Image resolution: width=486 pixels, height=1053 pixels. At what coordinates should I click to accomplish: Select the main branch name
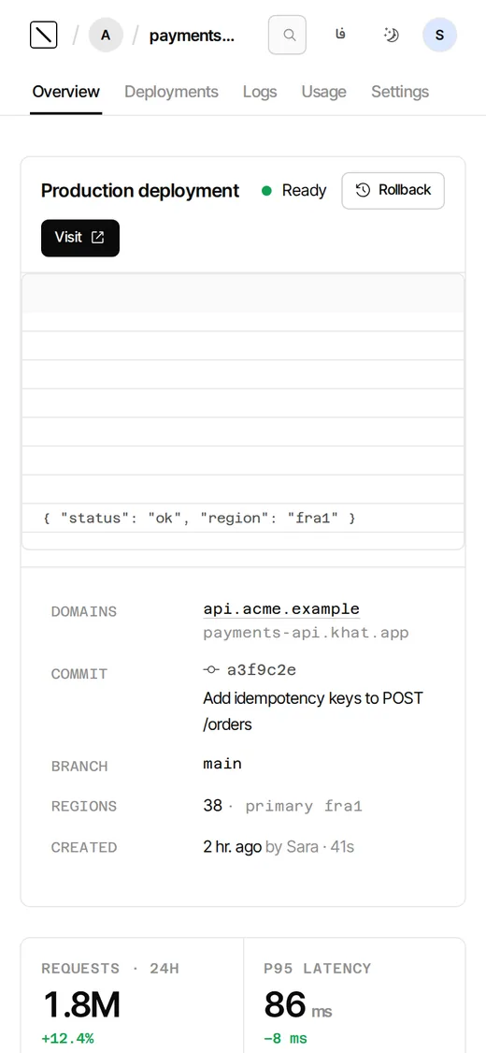[222, 764]
